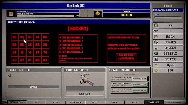Open the DECRYPTION tab

click(17, 102)
